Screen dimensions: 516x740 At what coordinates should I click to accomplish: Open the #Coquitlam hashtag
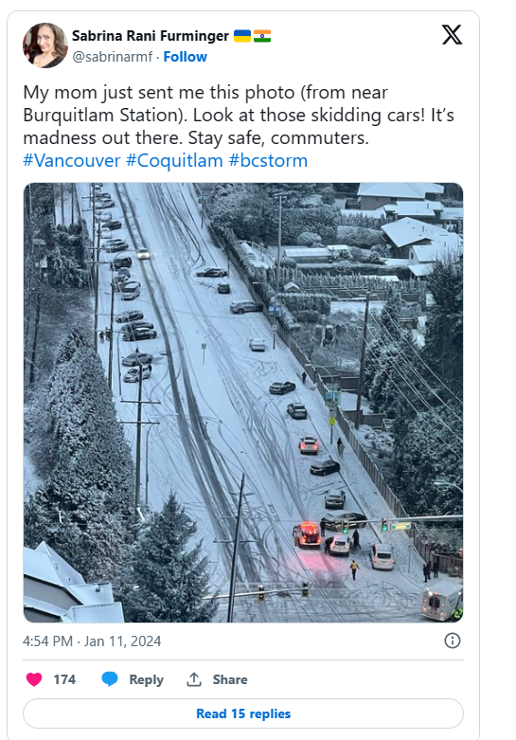point(174,160)
